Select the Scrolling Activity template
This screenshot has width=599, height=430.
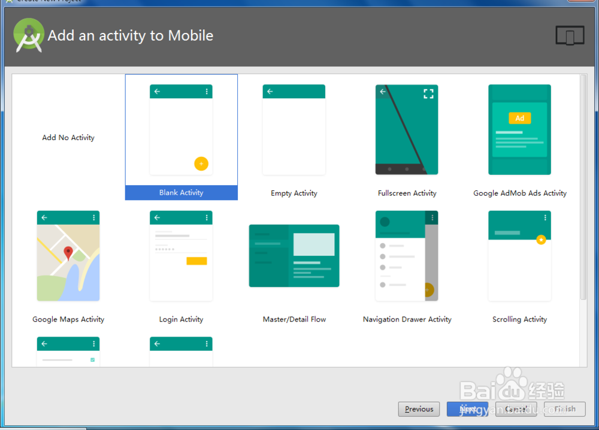pyautogui.click(x=519, y=256)
